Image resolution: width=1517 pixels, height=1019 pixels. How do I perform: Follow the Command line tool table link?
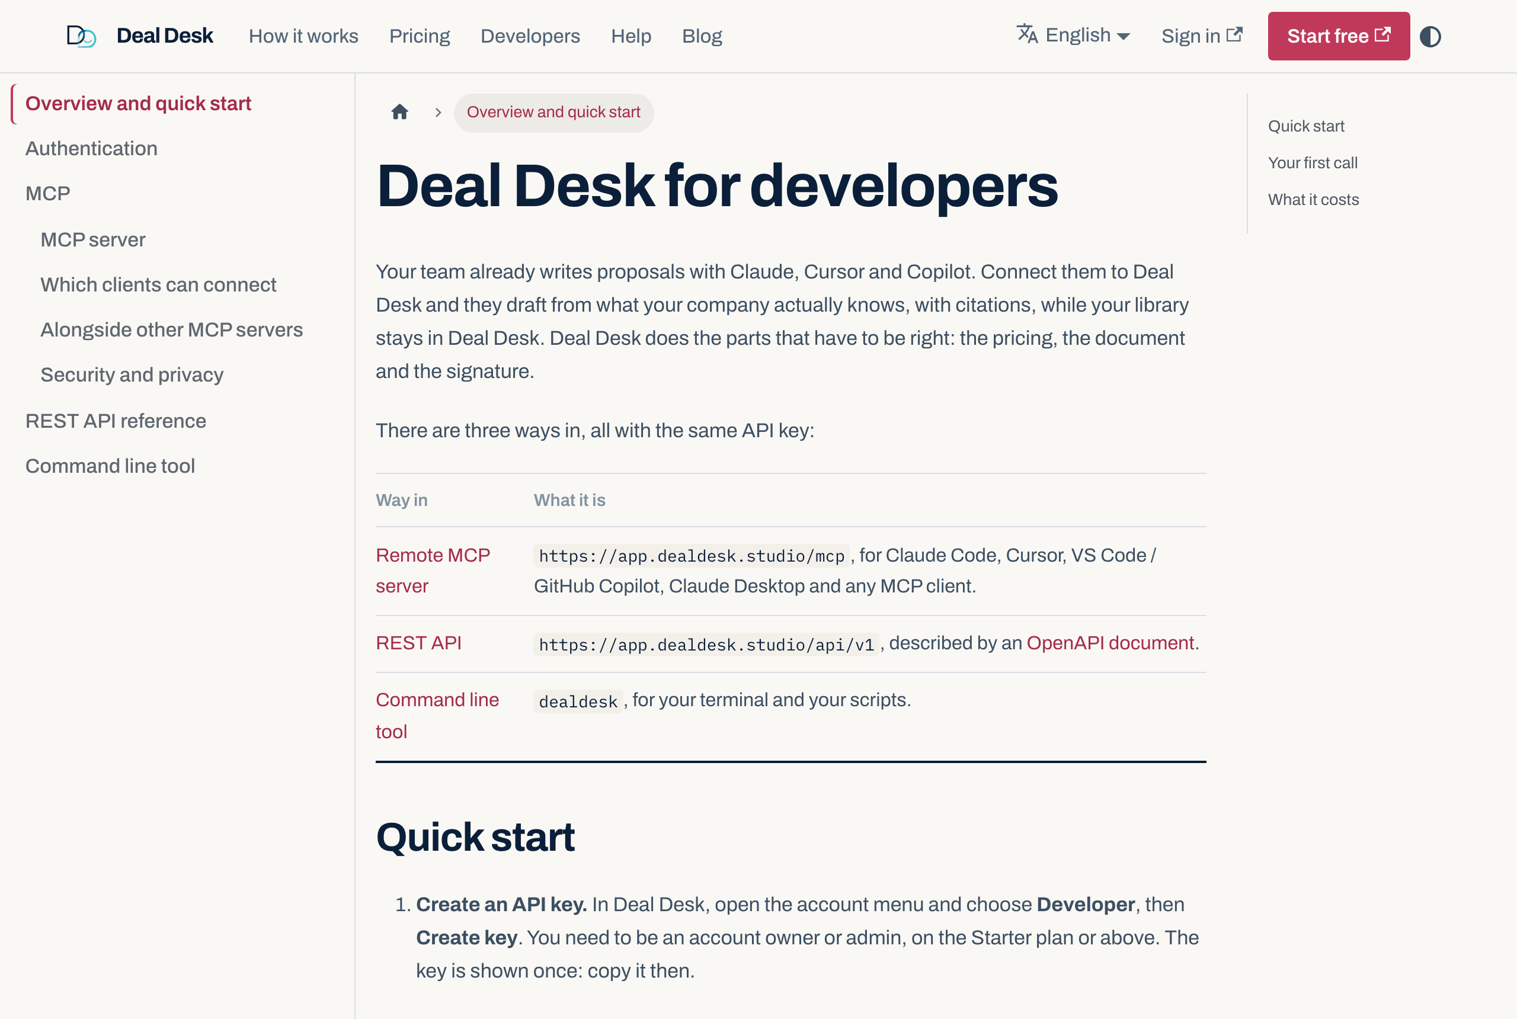(437, 716)
